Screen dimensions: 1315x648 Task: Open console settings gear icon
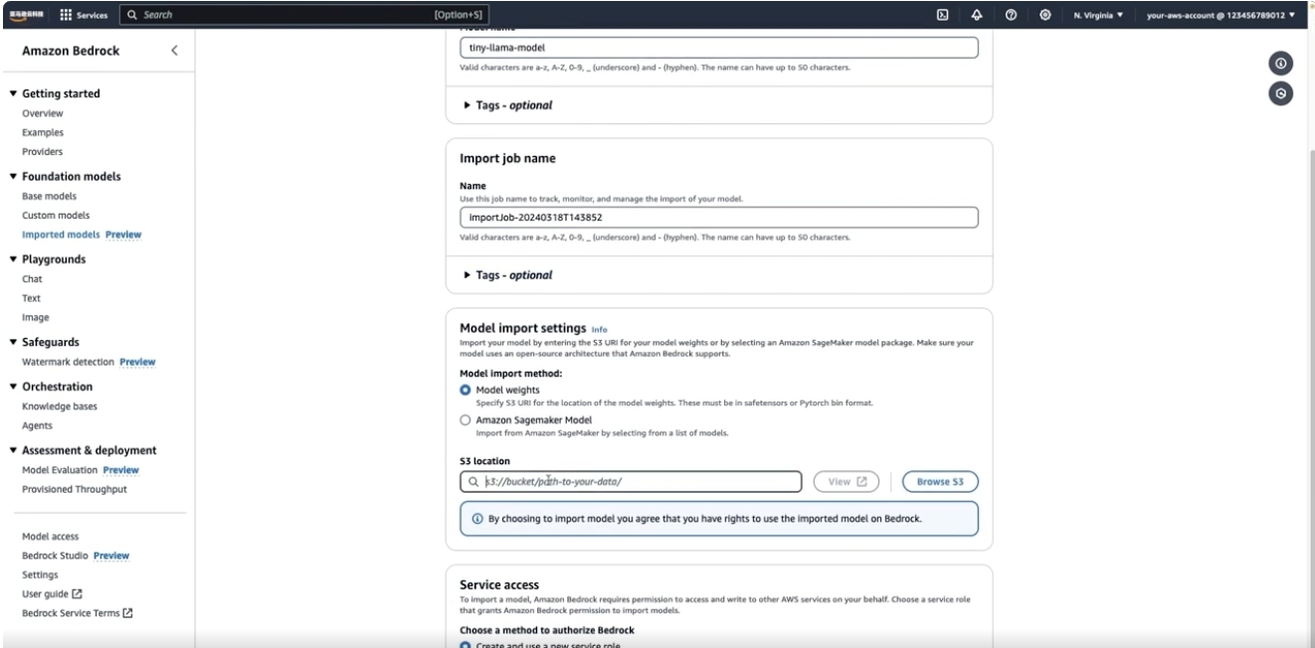click(1046, 15)
